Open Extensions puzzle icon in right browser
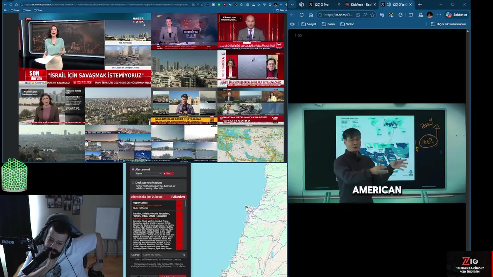The width and height of the screenshot is (493, 277). (x=401, y=15)
